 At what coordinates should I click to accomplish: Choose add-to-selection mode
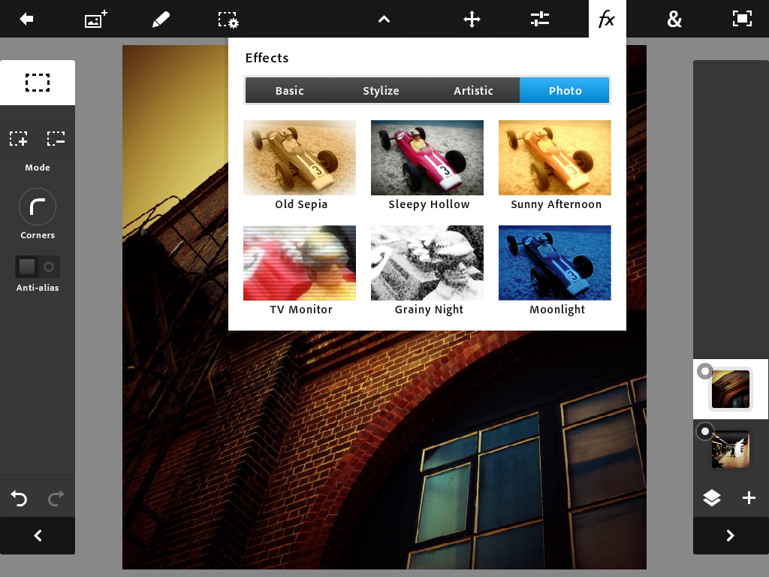point(19,139)
